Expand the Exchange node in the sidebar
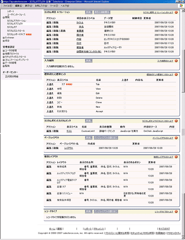The height and width of the screenshot is (240, 185). (4, 38)
